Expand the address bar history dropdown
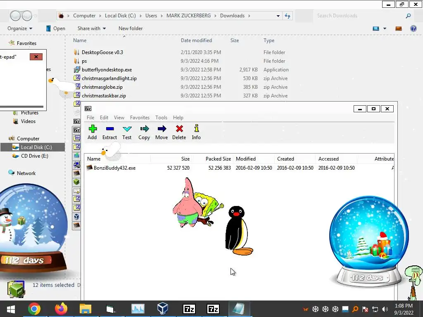This screenshot has height=317, width=423. click(x=278, y=16)
